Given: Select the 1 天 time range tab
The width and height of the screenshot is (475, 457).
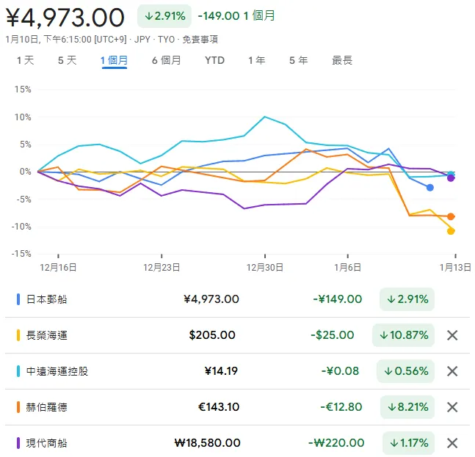Looking at the screenshot, I should point(26,60).
